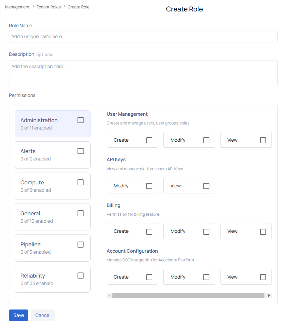This screenshot has height=328, width=301.
Task: Enable API Keys Modify permission
Action: [149, 186]
